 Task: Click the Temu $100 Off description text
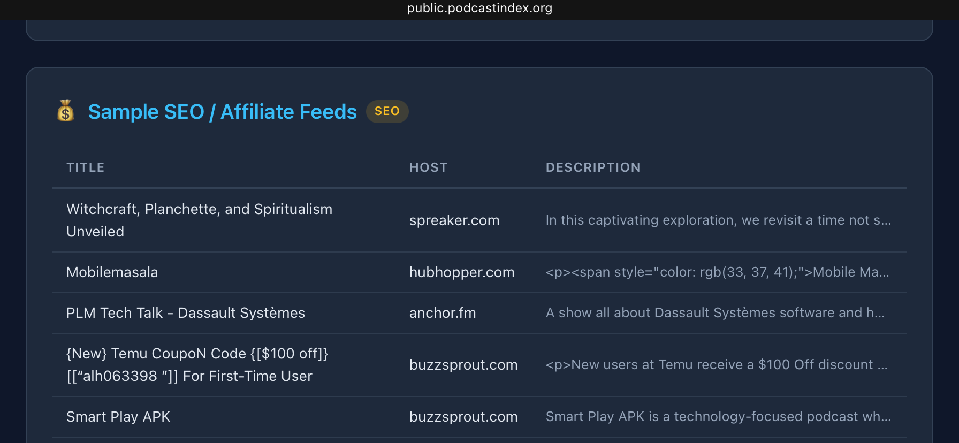coord(717,365)
